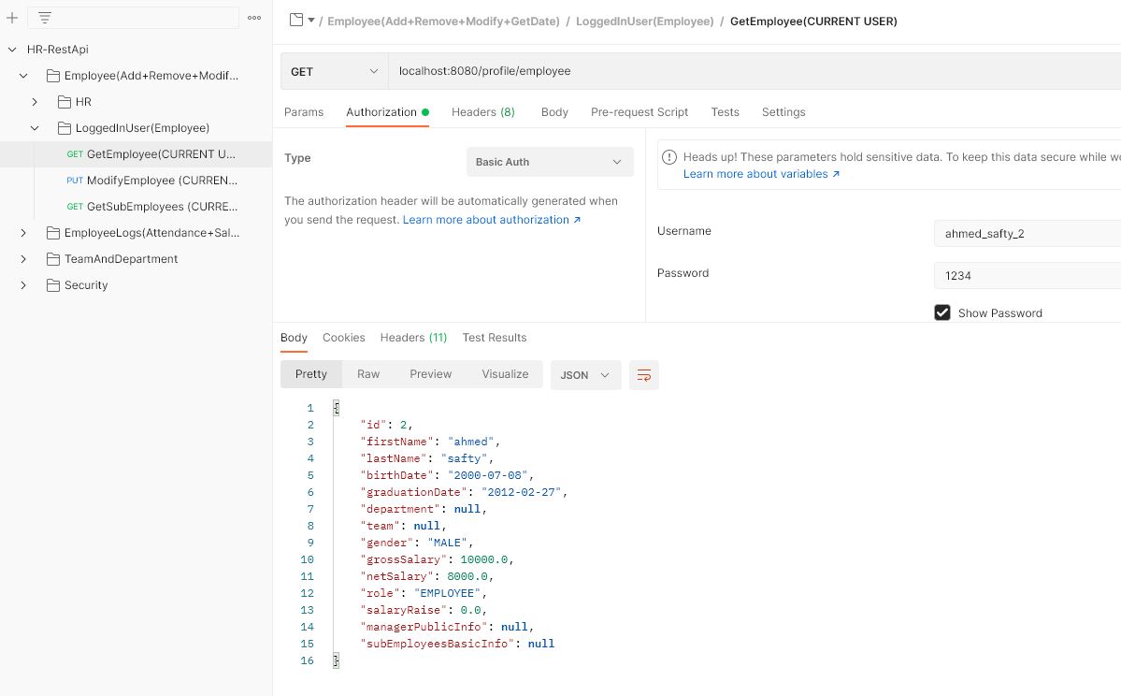1121x696 pixels.
Task: Open the response Cookies tab
Action: (344, 338)
